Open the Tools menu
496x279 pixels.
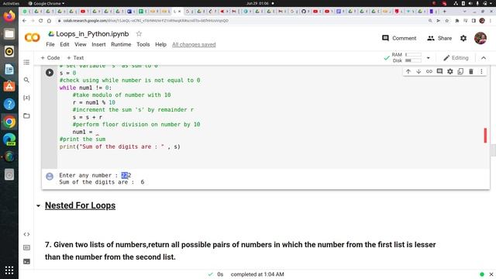click(x=143, y=44)
